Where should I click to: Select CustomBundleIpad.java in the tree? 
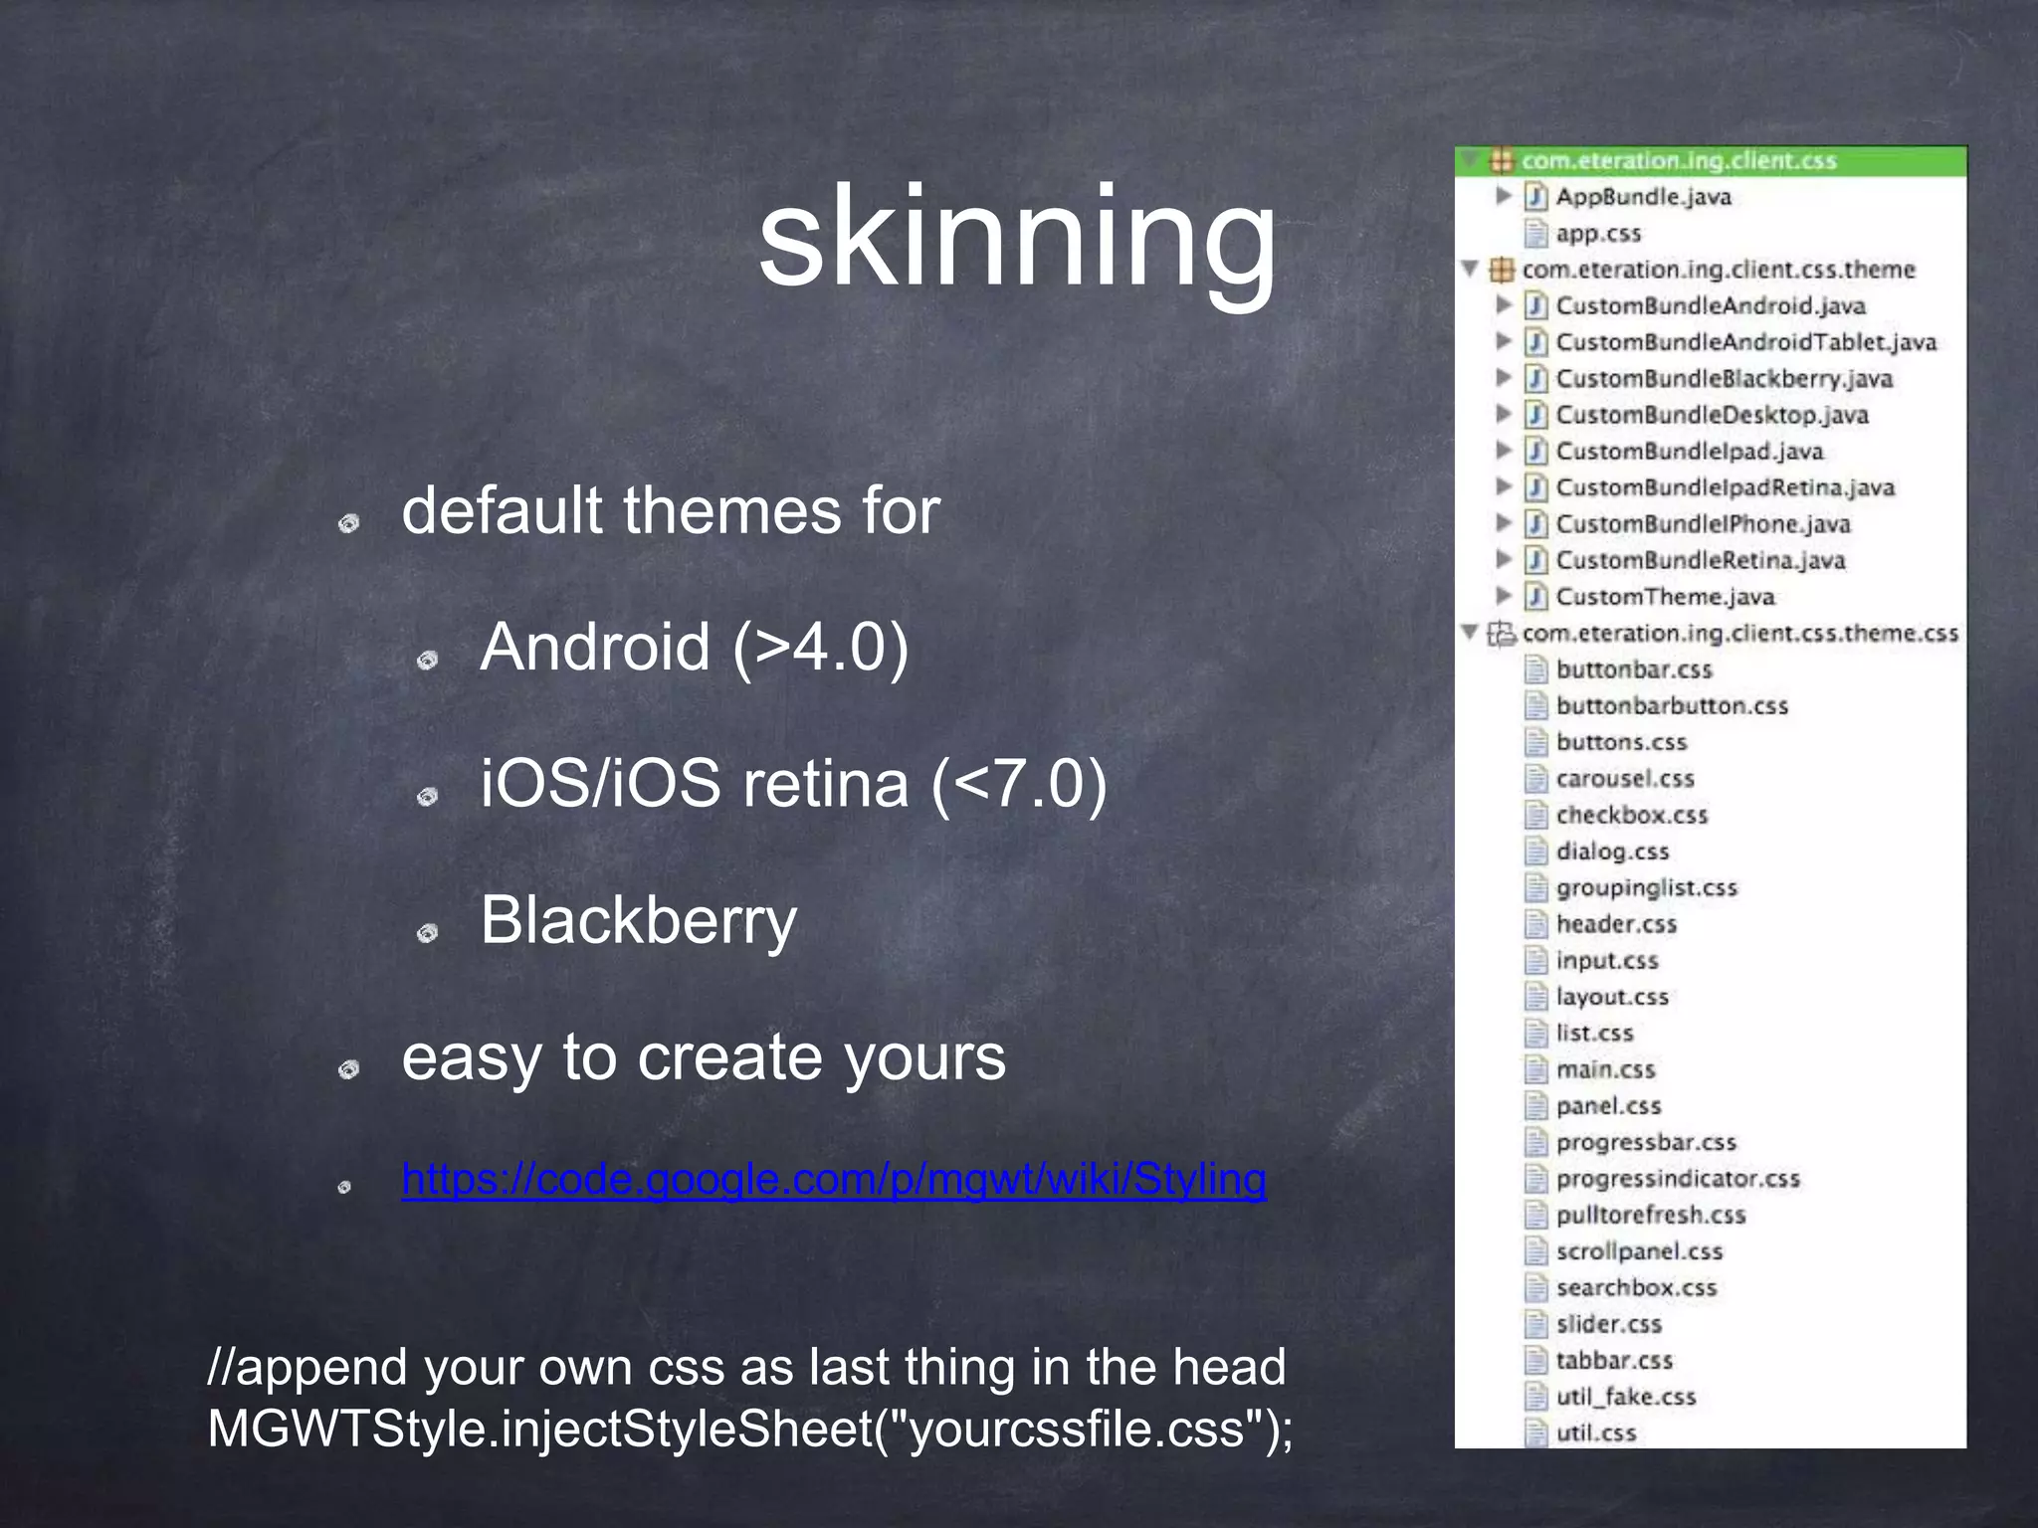point(1690,451)
